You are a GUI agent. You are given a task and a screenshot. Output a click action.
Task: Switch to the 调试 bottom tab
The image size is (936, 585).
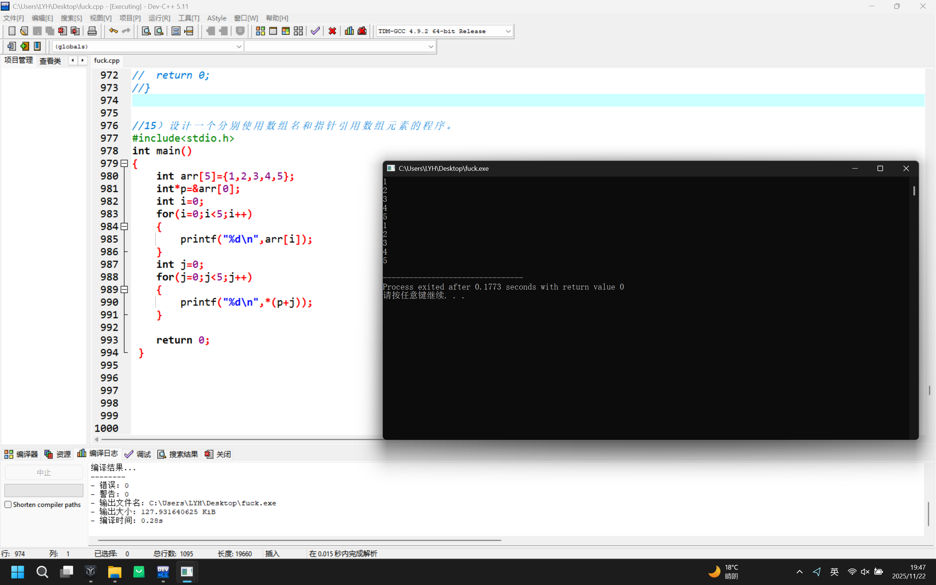click(138, 454)
